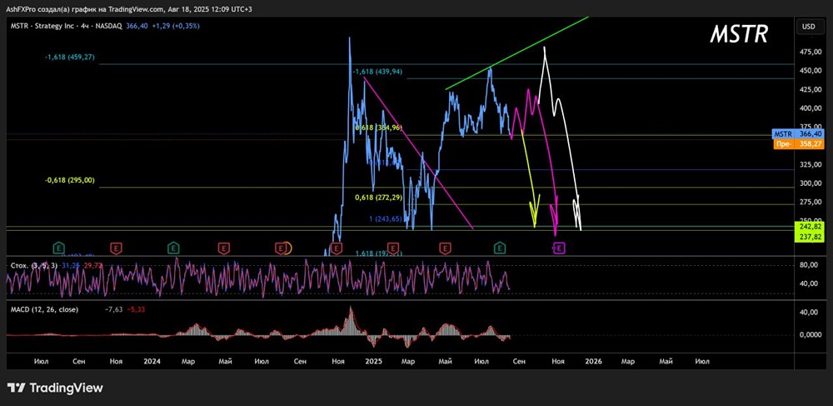
Task: Open the red earnings marker above Май 2025
Action: coord(445,248)
